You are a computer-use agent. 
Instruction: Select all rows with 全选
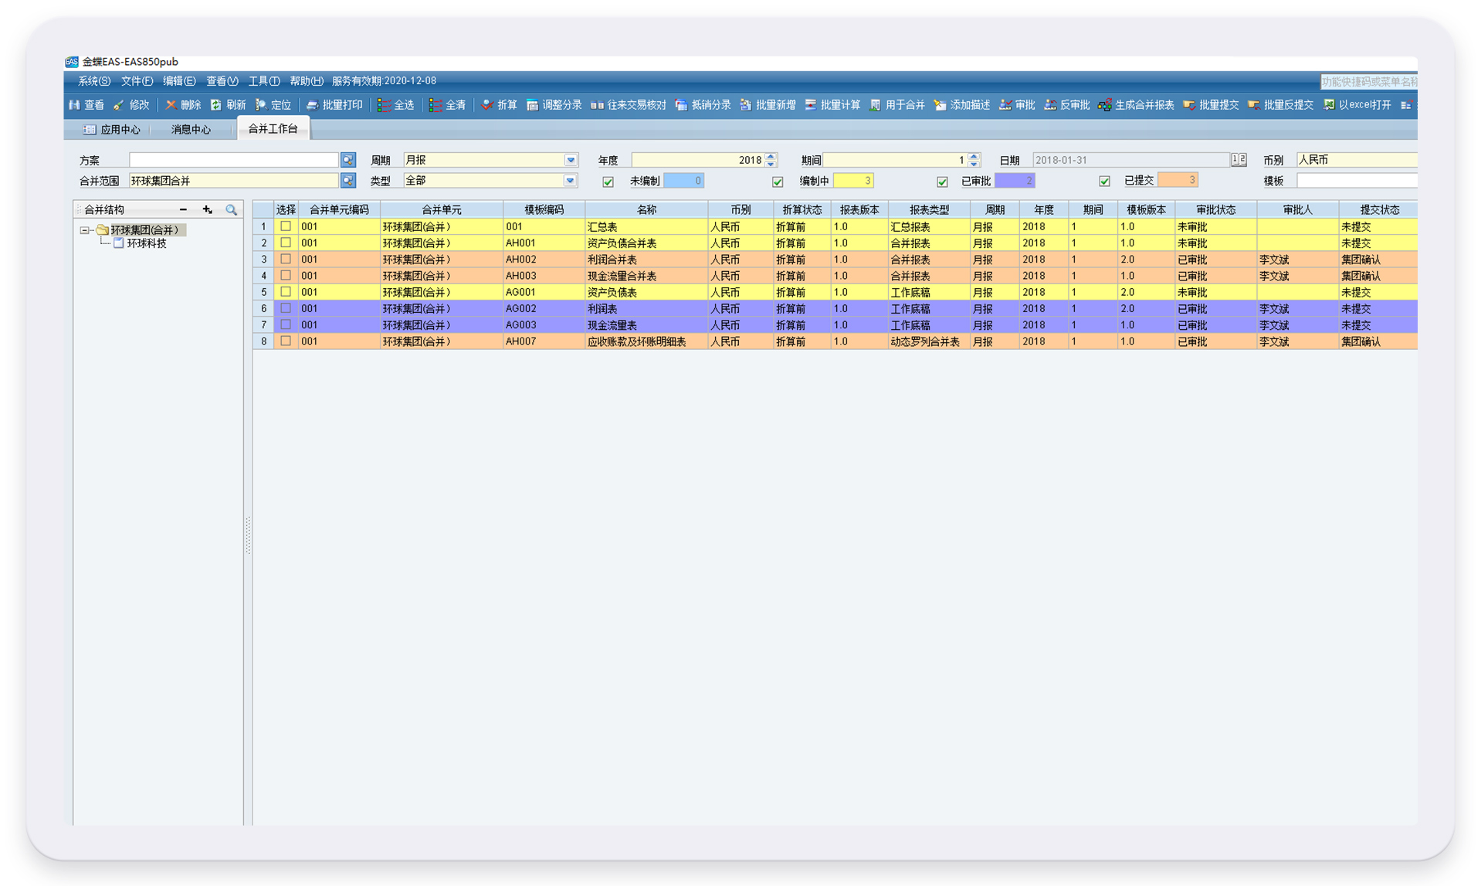[x=395, y=105]
